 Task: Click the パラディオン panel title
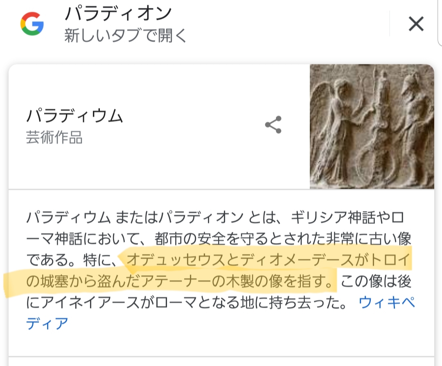[x=117, y=14]
